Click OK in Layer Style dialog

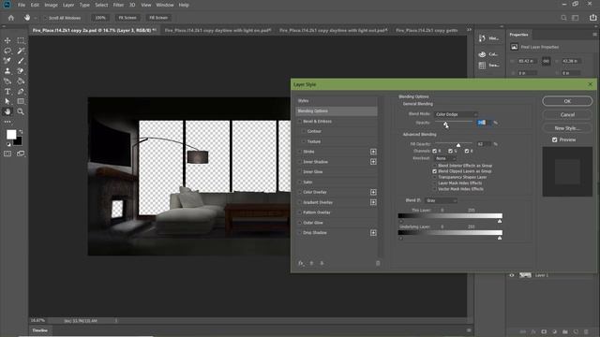(x=567, y=101)
